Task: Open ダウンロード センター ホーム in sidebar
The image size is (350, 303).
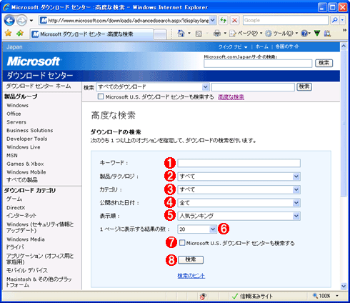Action: [x=39, y=86]
